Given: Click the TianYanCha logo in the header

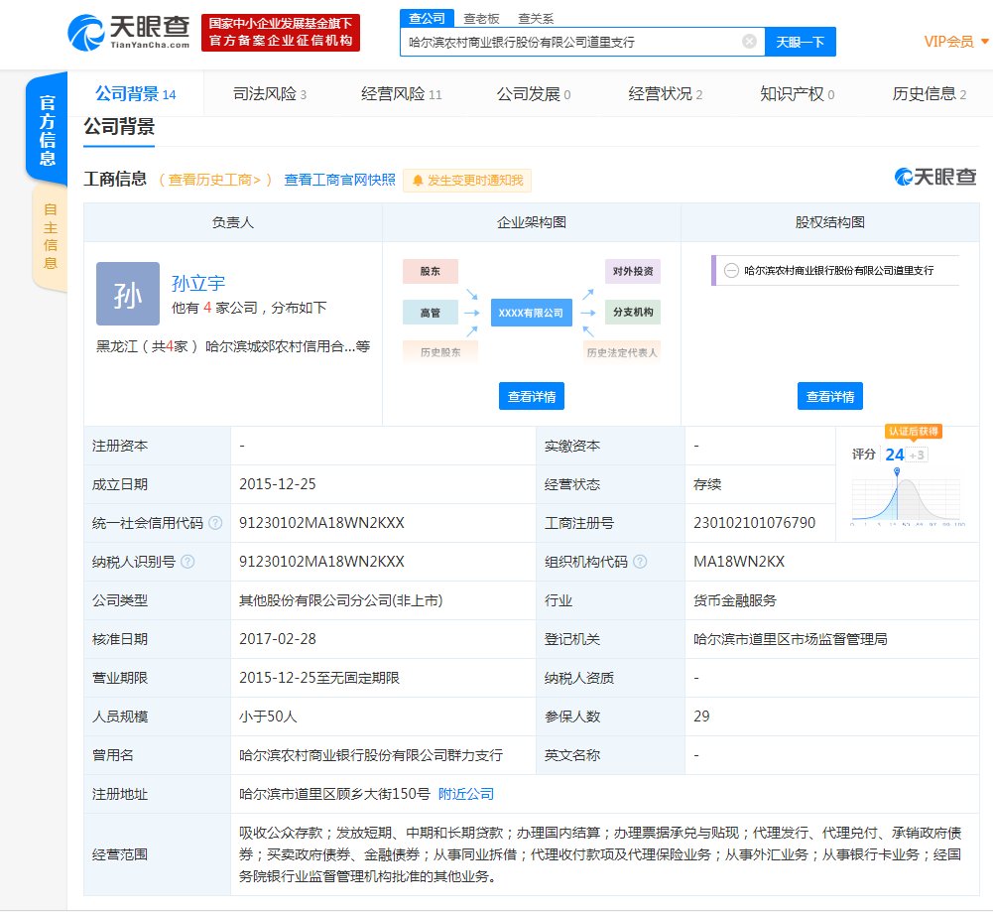Looking at the screenshot, I should tap(129, 33).
